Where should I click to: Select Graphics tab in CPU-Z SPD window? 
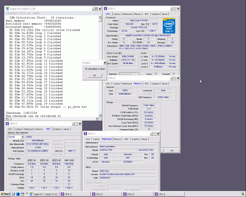coord(57,129)
